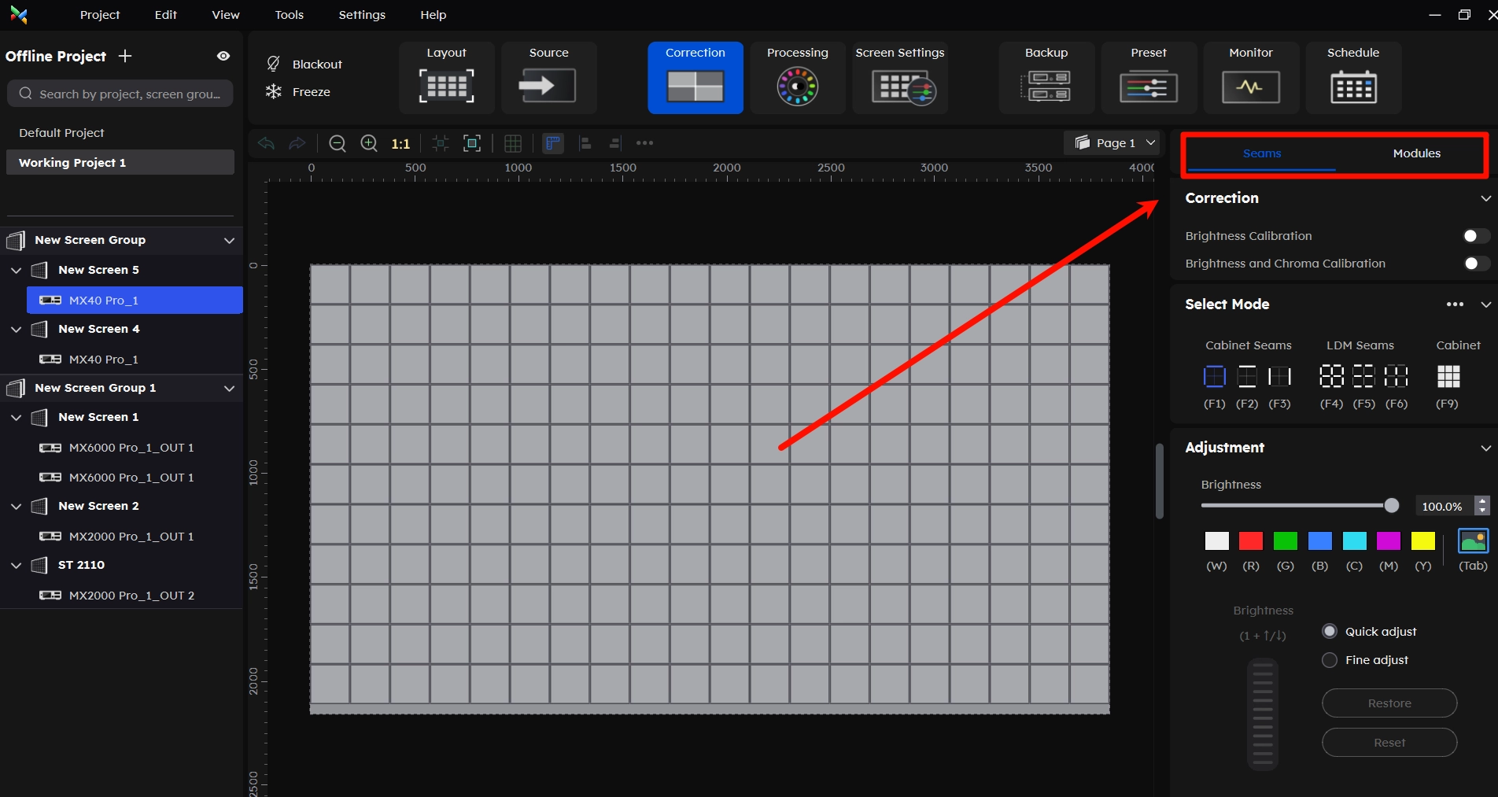Open the Tools menu
The height and width of the screenshot is (797, 1498).
point(289,15)
